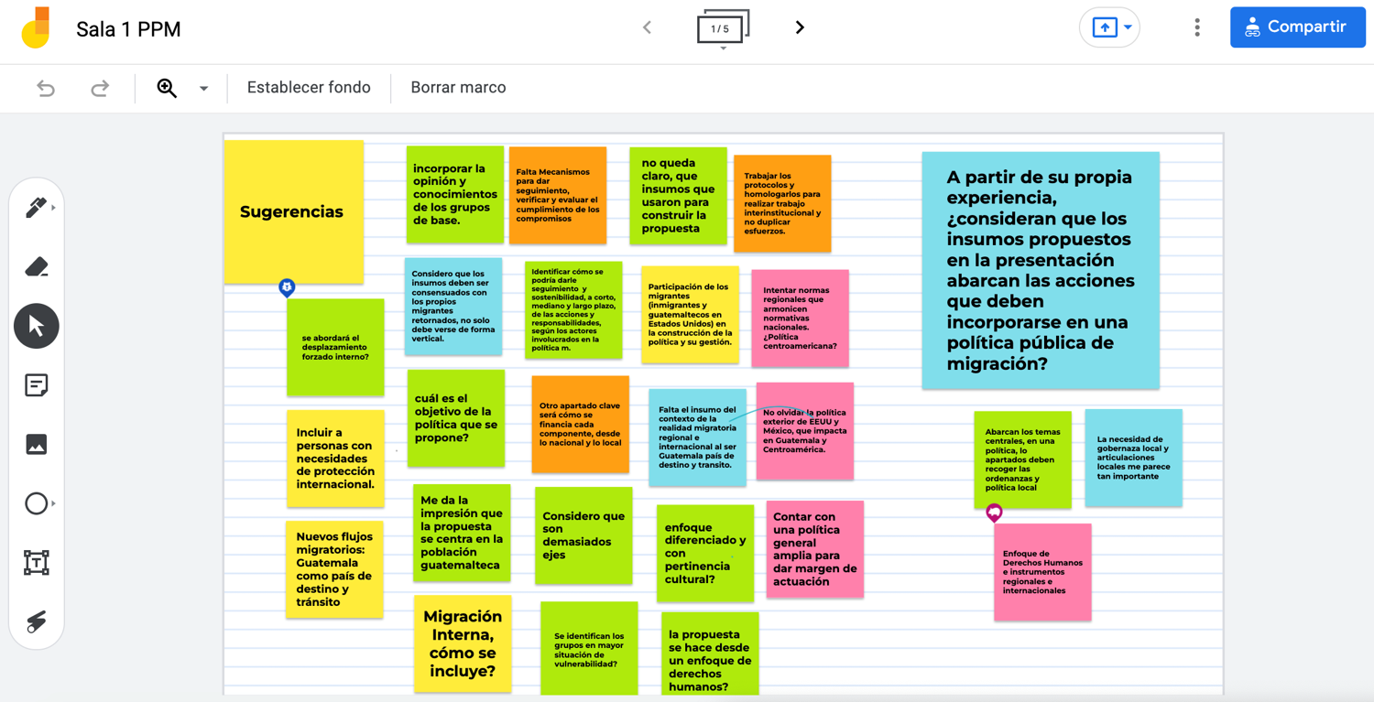Open the Jamboard home logo
The height and width of the screenshot is (702, 1374).
37,28
